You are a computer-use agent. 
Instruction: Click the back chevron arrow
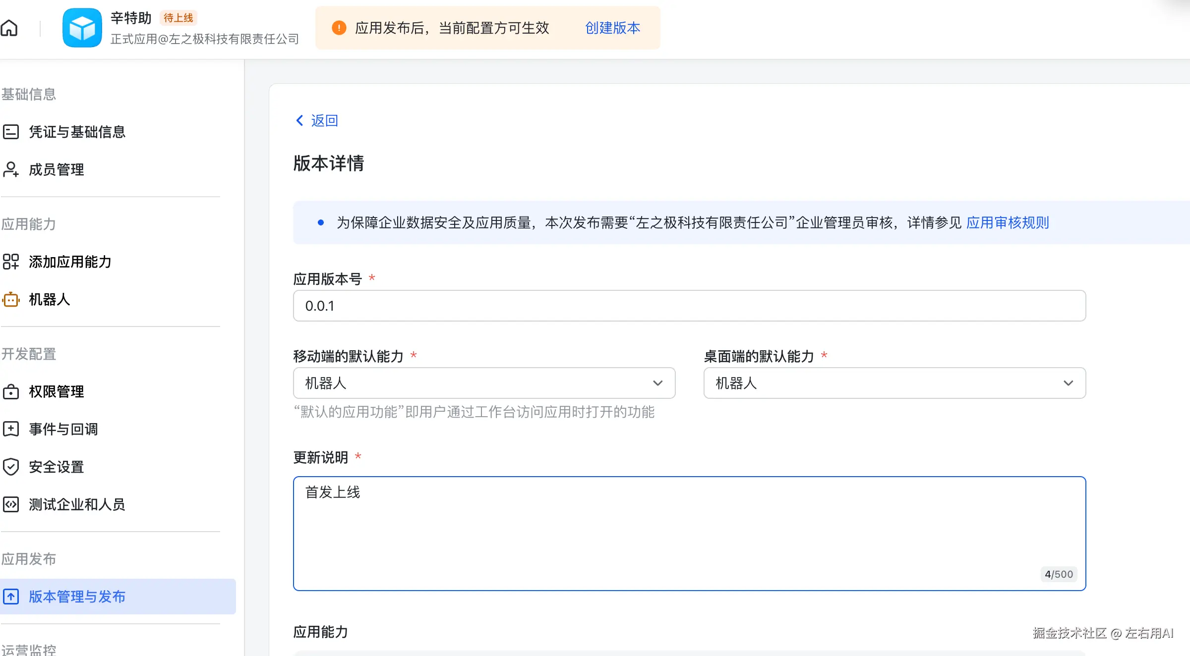tap(299, 120)
